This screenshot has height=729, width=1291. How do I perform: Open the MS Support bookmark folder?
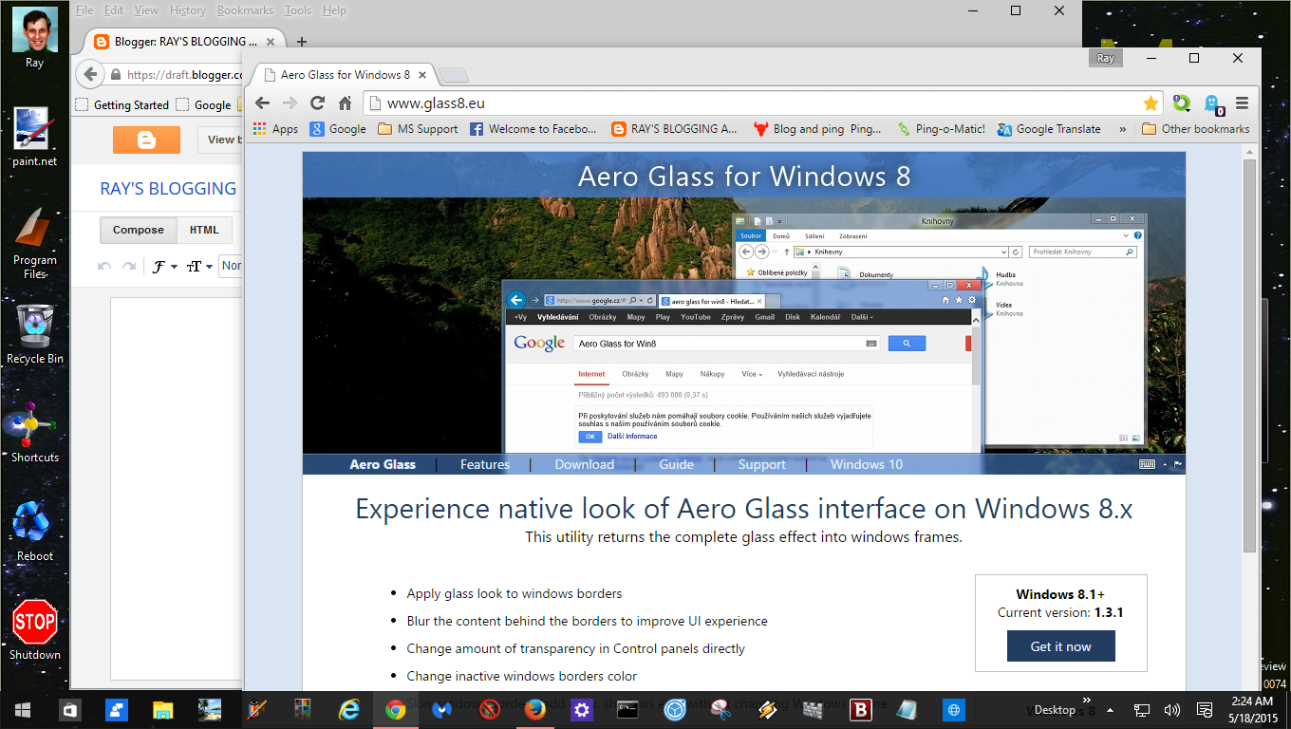click(x=418, y=129)
